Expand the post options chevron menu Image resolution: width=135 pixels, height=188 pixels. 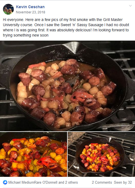point(130,6)
